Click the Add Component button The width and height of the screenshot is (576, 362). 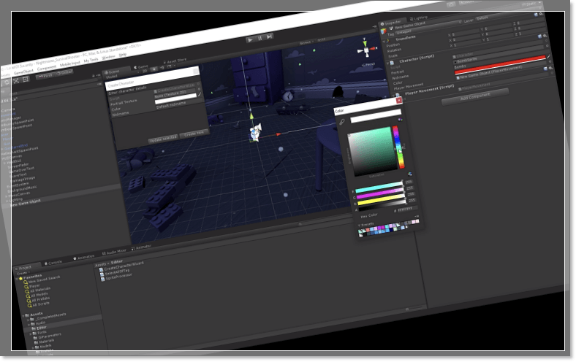tap(475, 96)
